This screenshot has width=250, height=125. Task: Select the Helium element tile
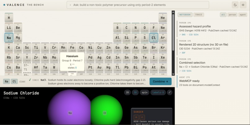(163, 18)
